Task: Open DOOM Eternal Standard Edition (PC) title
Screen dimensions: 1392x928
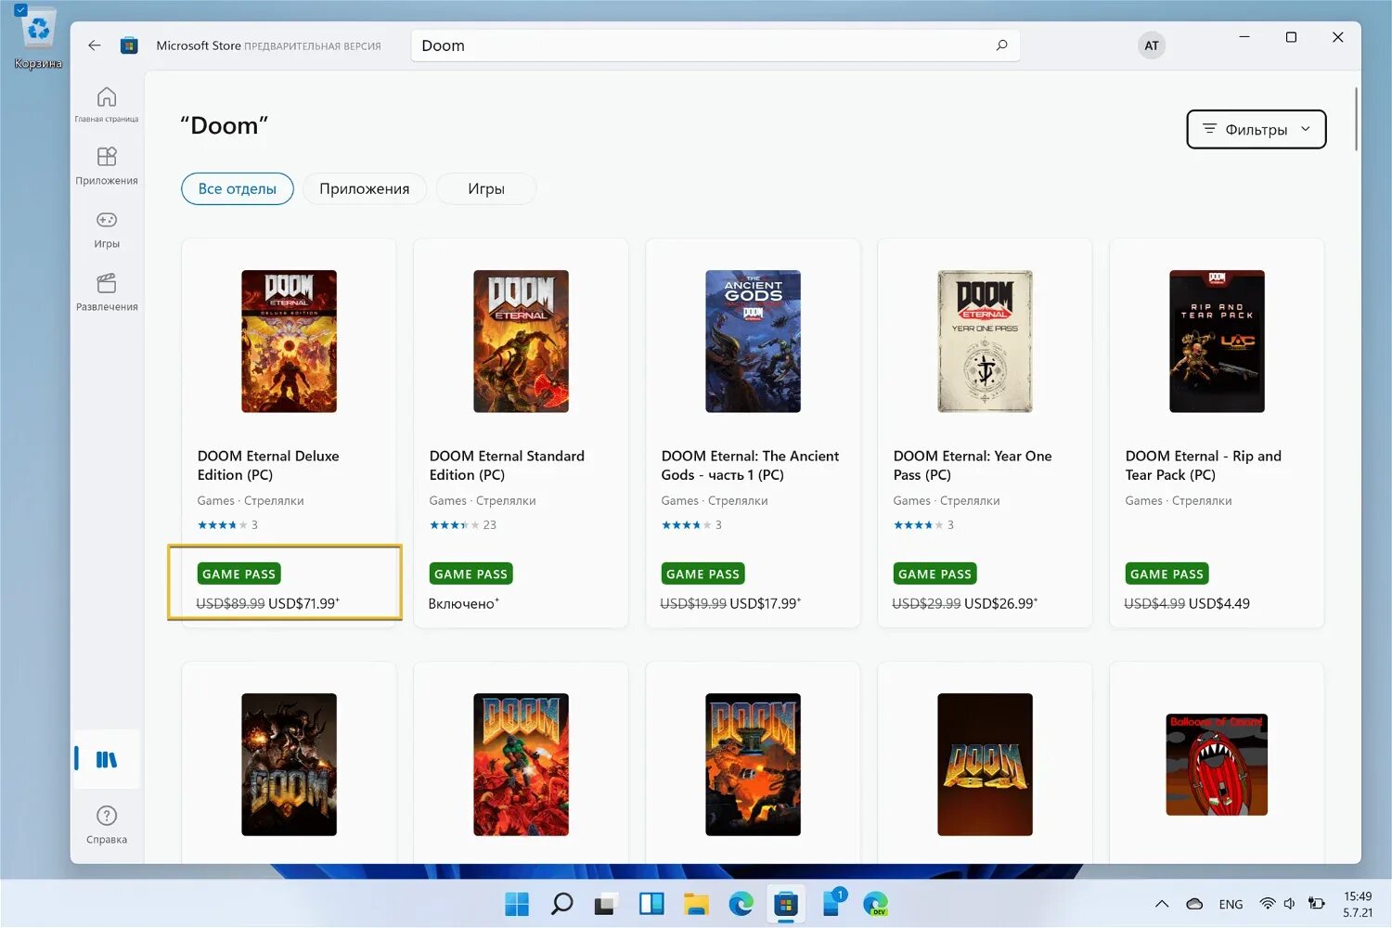Action: pos(507,465)
